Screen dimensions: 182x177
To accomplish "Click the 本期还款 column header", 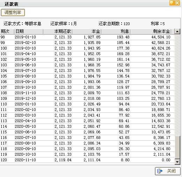I will pos(58,31).
